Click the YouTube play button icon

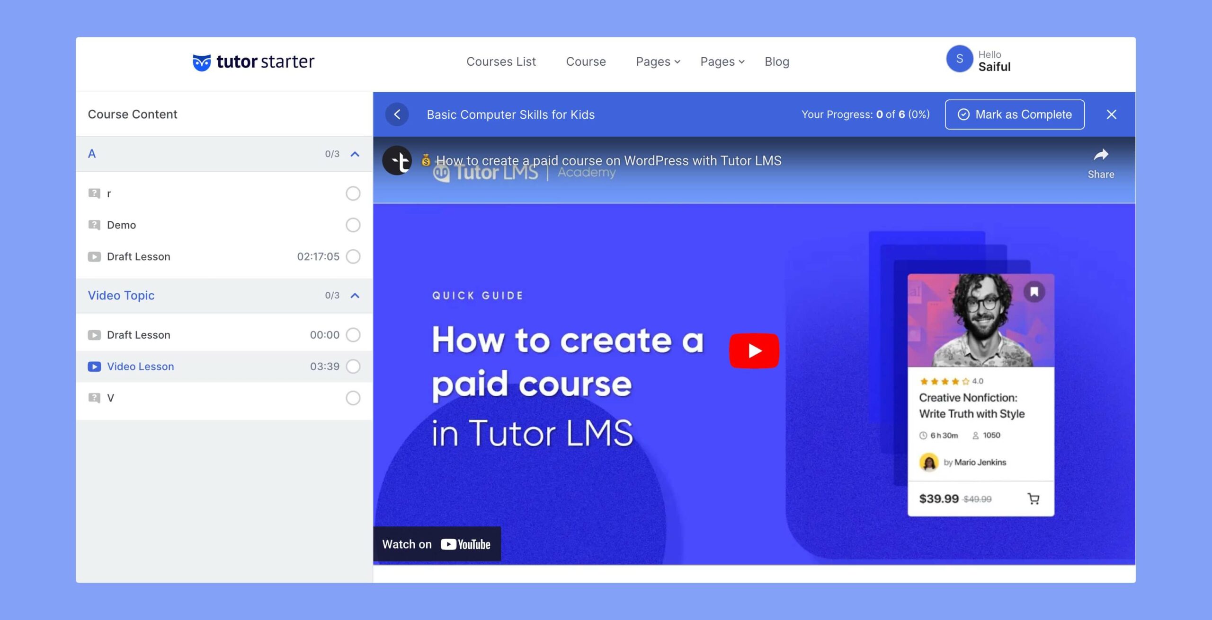point(754,350)
